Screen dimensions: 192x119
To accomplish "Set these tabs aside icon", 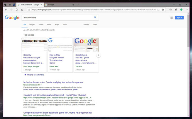I will click(x=10, y=5).
